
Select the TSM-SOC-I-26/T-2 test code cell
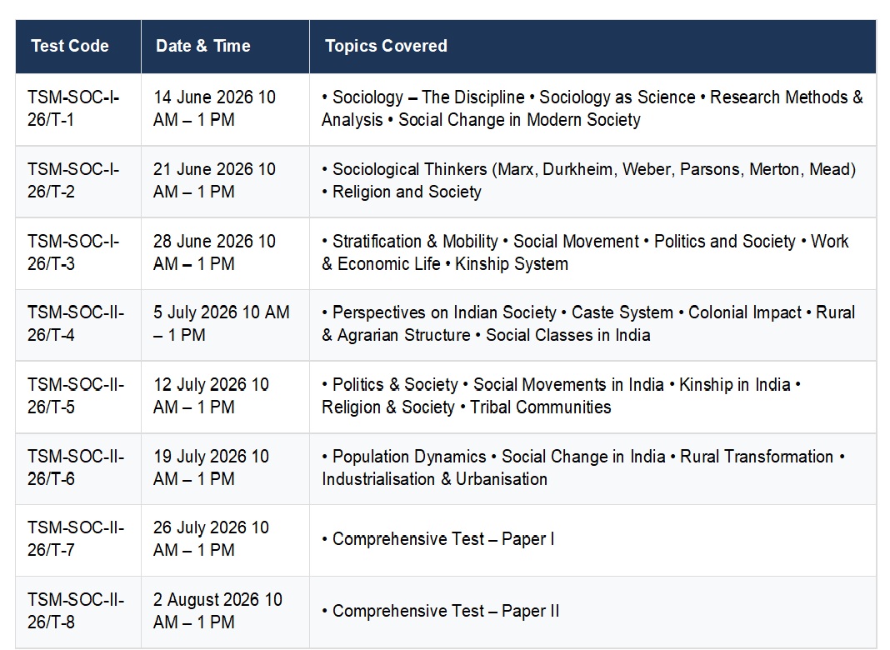coord(73,181)
